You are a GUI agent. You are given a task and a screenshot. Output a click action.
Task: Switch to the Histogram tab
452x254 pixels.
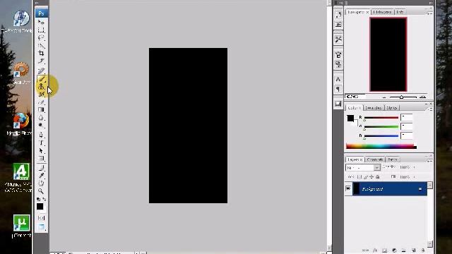click(x=383, y=12)
